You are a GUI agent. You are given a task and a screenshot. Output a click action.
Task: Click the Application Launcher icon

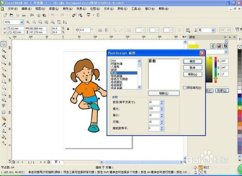(x=89, y=15)
